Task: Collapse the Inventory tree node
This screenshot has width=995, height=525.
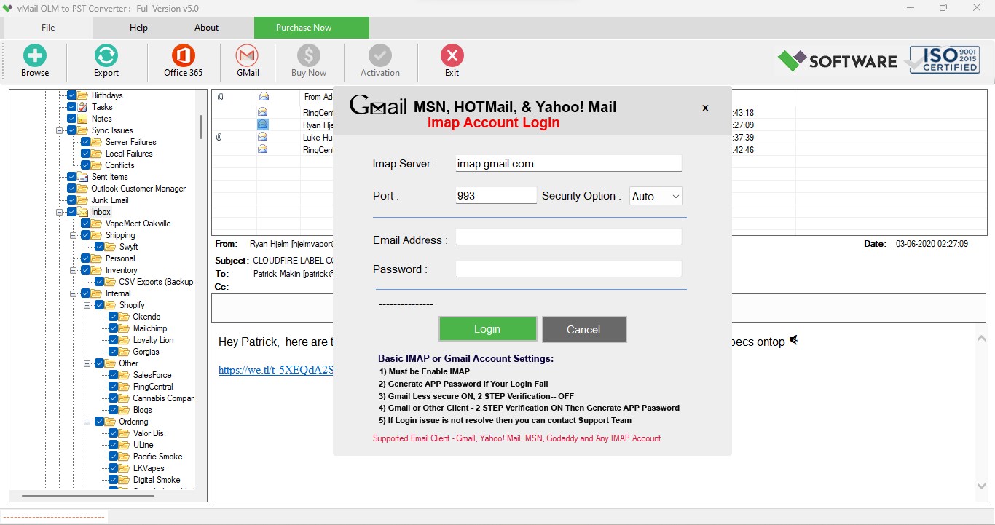Action: [74, 270]
